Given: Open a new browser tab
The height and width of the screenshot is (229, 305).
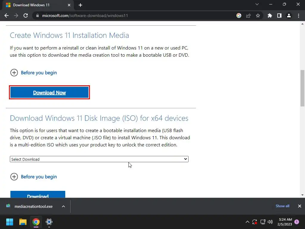Looking at the screenshot, I should [x=80, y=5].
